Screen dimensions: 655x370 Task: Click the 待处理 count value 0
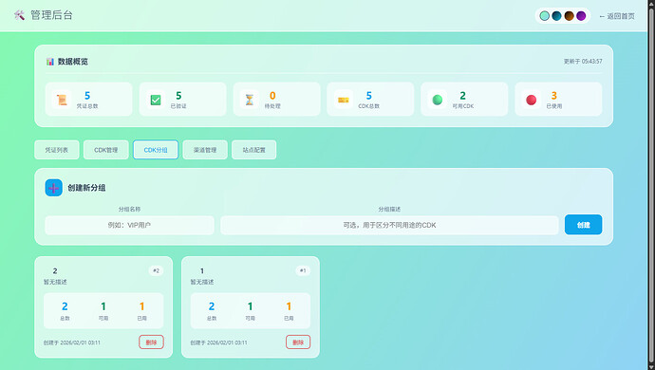click(x=272, y=96)
